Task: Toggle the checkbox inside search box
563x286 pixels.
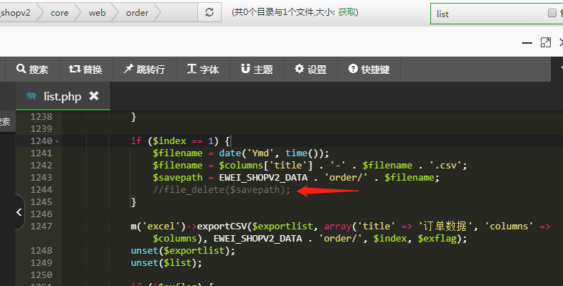Action: pos(552,14)
